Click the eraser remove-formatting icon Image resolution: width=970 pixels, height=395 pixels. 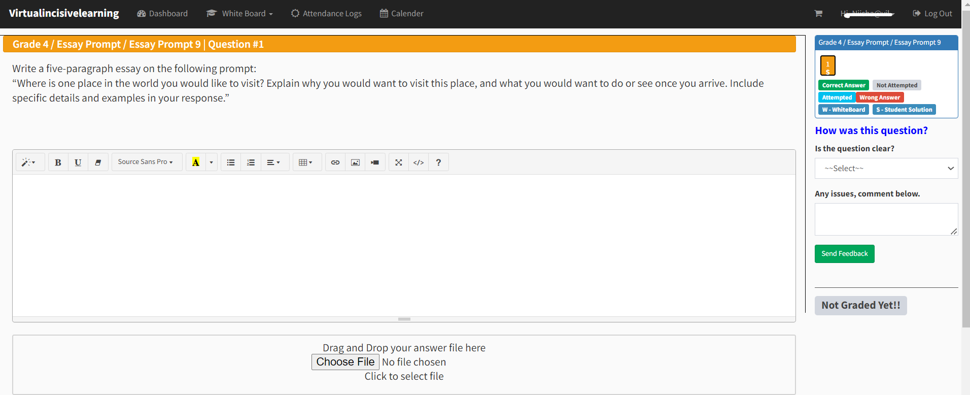point(98,162)
